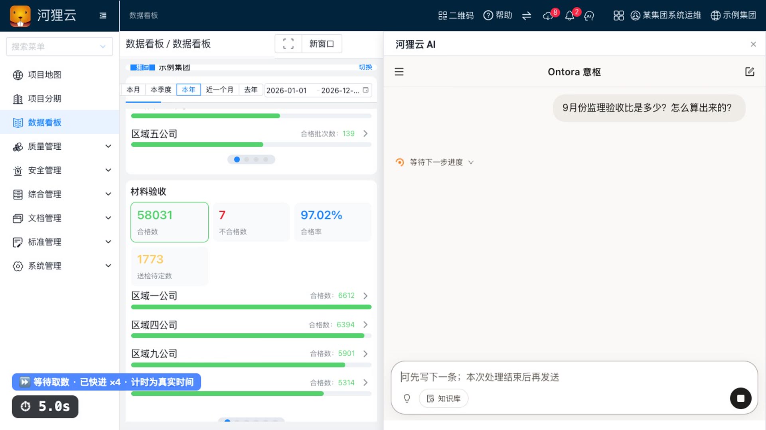Open cloud downloads with the 8 badge
This screenshot has height=430, width=766.
[549, 16]
